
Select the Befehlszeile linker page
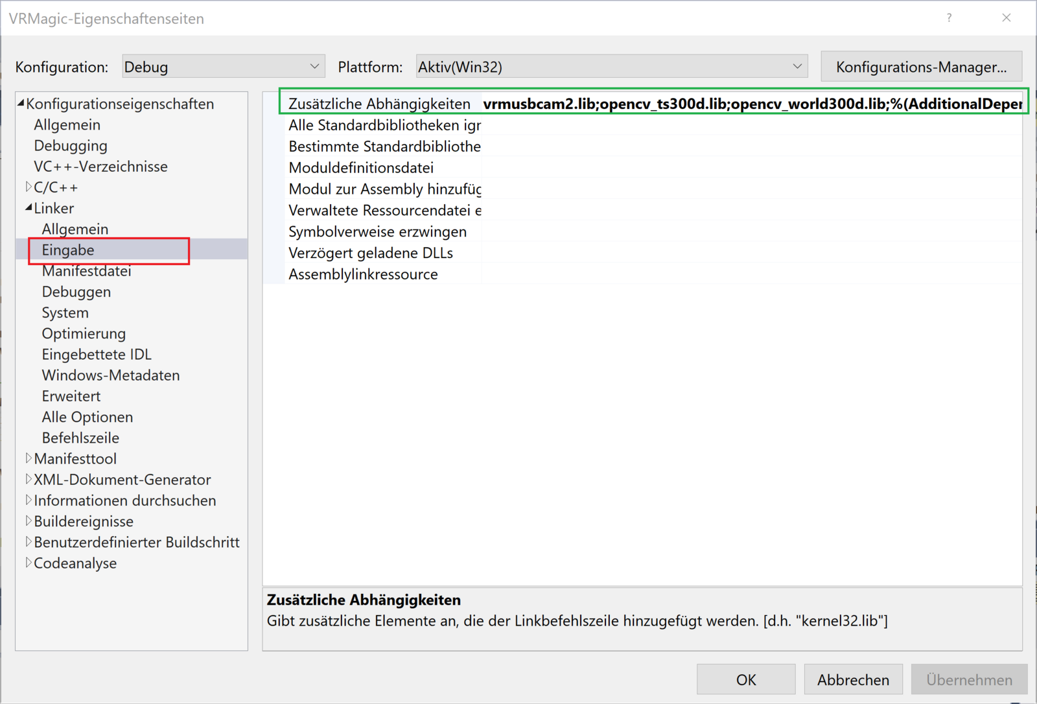pos(80,438)
